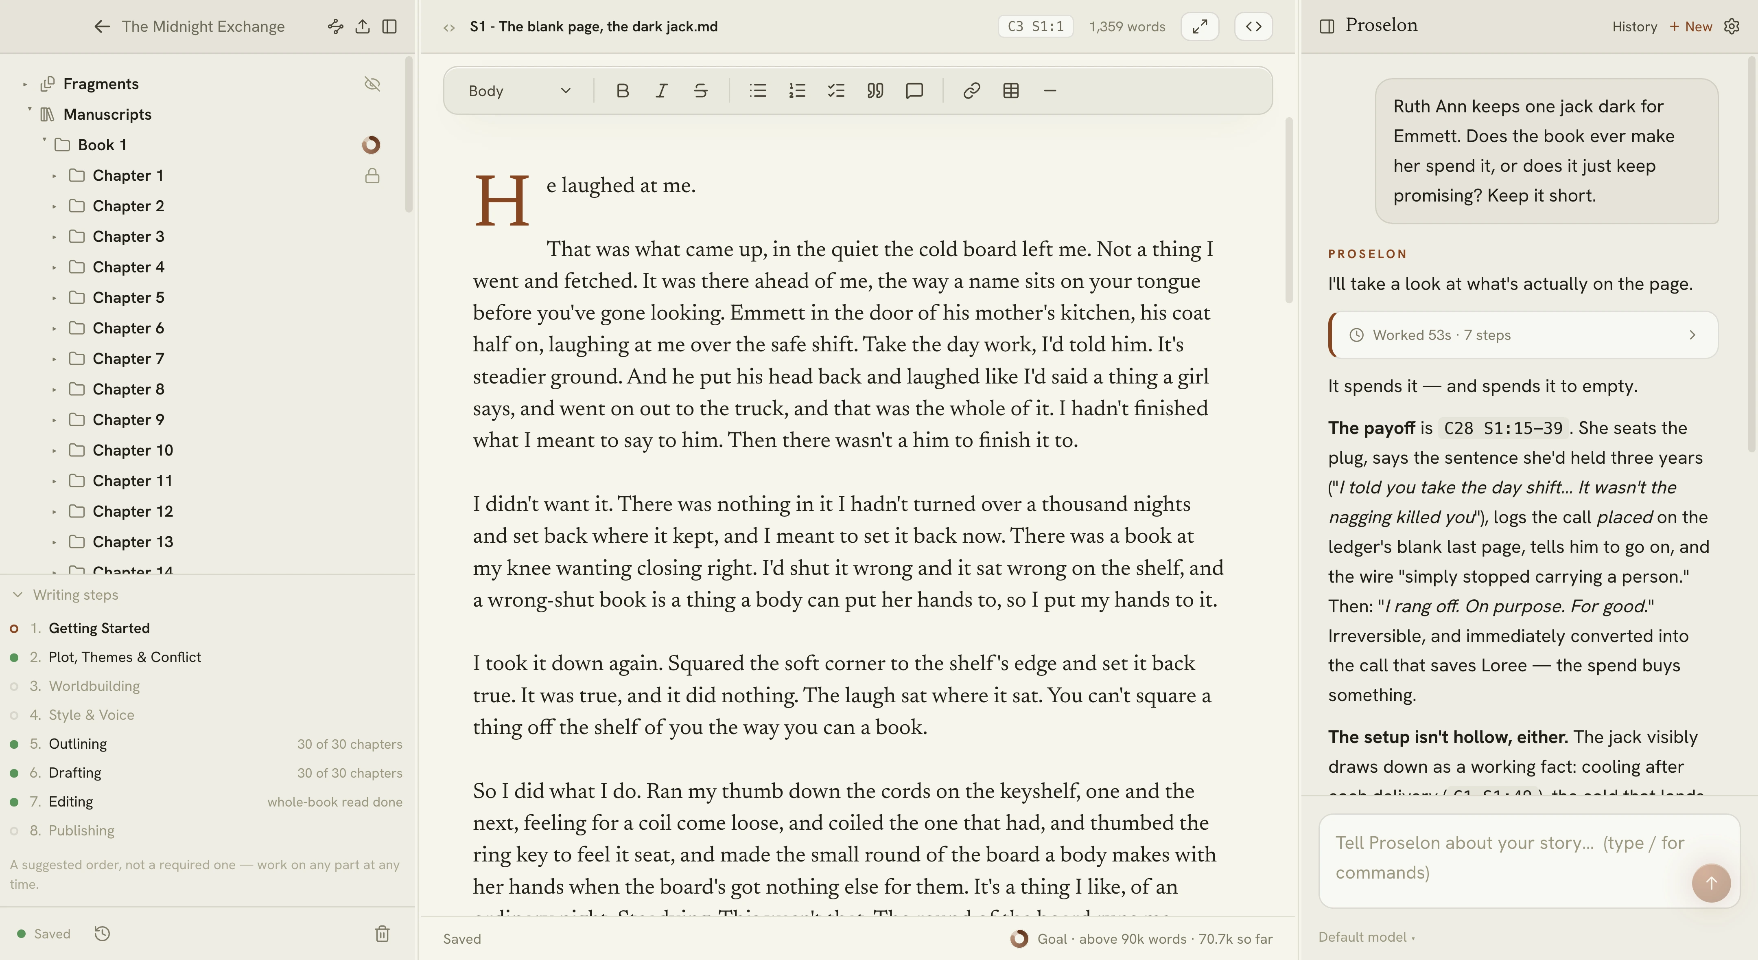Collapse the Manuscripts section
1758x960 pixels.
pyautogui.click(x=29, y=109)
